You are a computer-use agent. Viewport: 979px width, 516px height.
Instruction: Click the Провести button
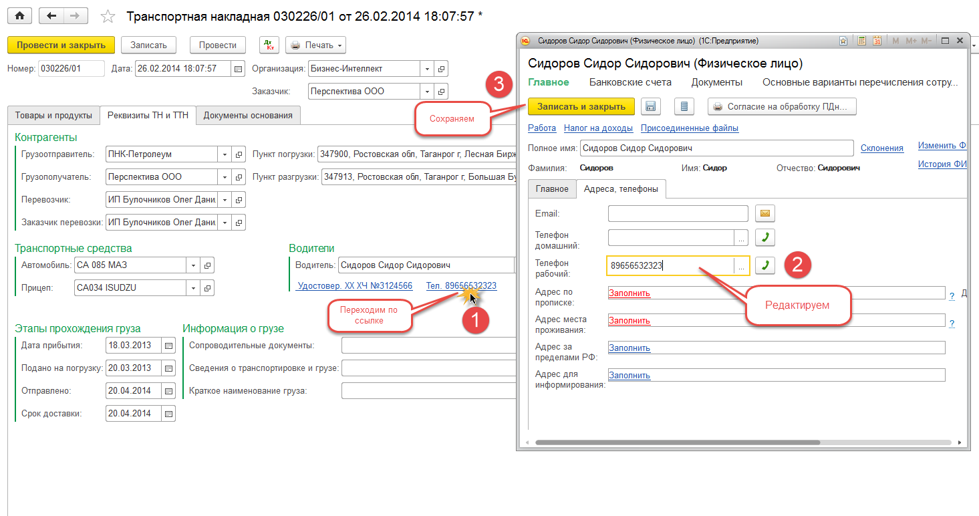tap(218, 45)
